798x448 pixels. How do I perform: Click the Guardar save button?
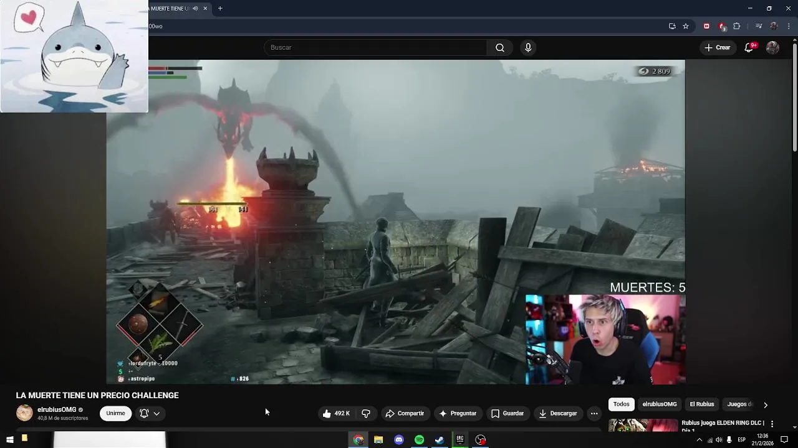tap(507, 413)
